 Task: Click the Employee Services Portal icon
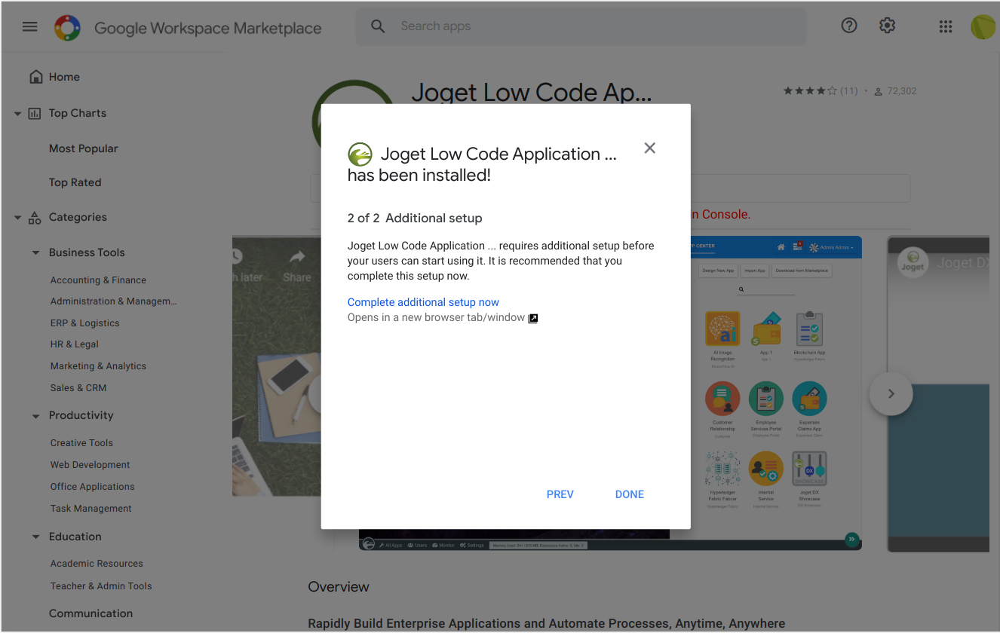coord(766,398)
